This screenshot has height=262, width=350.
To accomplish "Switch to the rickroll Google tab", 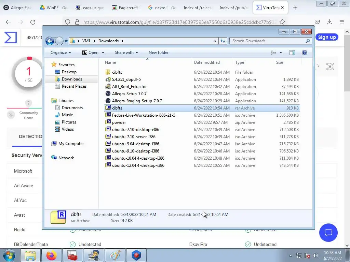I will [x=162, y=8].
